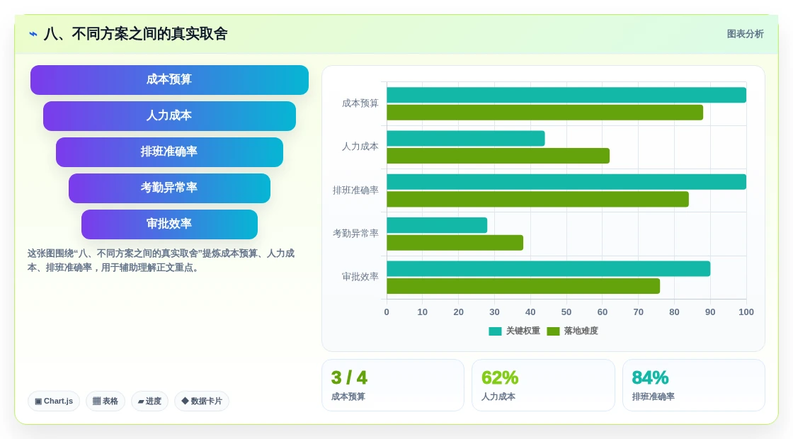Screen dimensions: 793x439
Task: Click the 成本预算 y-axis label
Action: 360,103
